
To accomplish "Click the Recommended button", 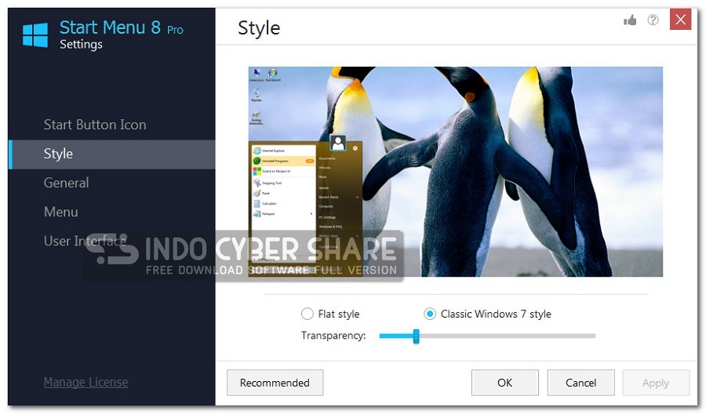I will tap(275, 383).
